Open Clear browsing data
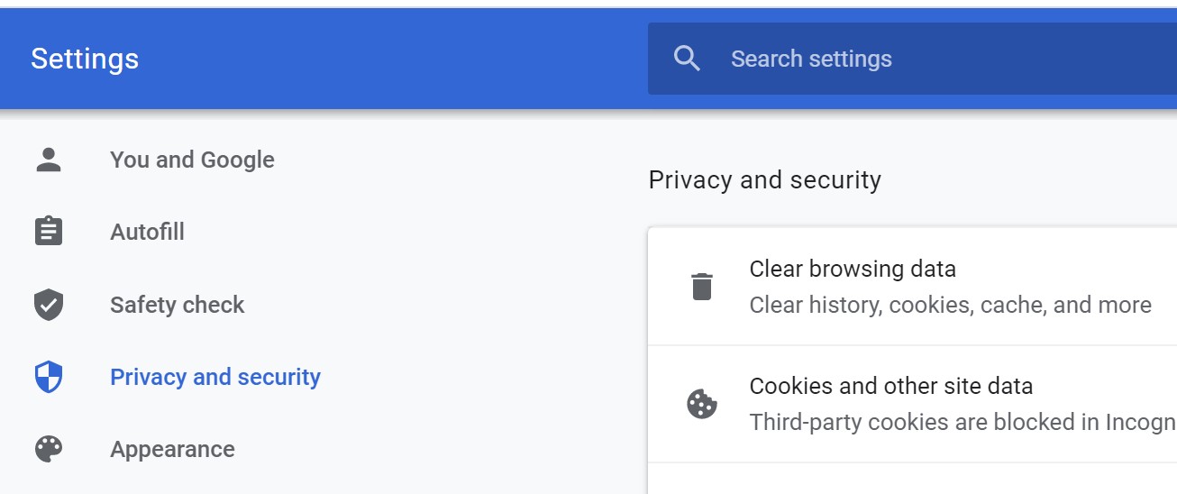The height and width of the screenshot is (494, 1177). point(912,287)
